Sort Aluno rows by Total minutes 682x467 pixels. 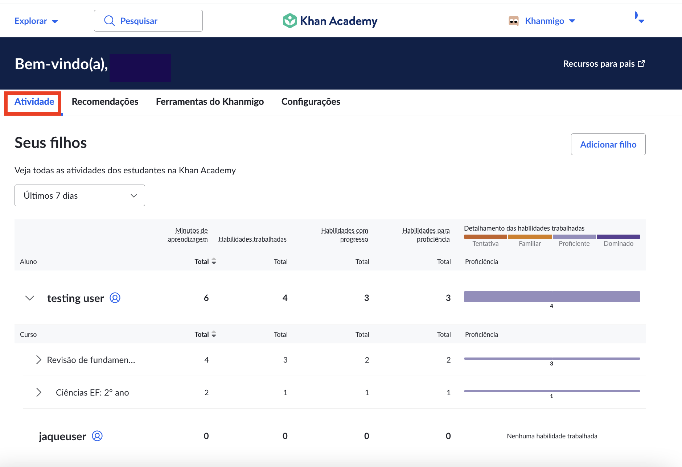tap(214, 261)
